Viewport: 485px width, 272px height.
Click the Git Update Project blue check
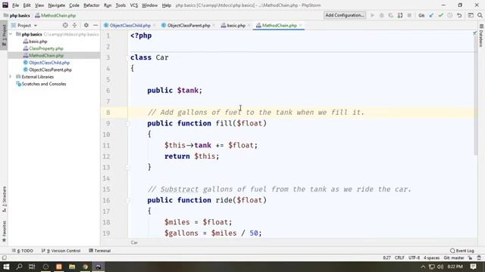(431, 15)
